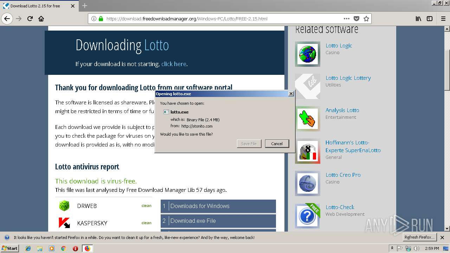Open Lotto Logic related software link
This screenshot has height=253, width=450.
click(x=339, y=46)
